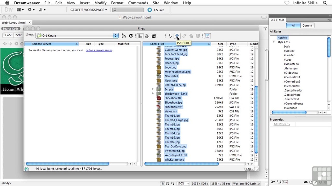Click the filter icon in document toolbar

tap(265, 28)
